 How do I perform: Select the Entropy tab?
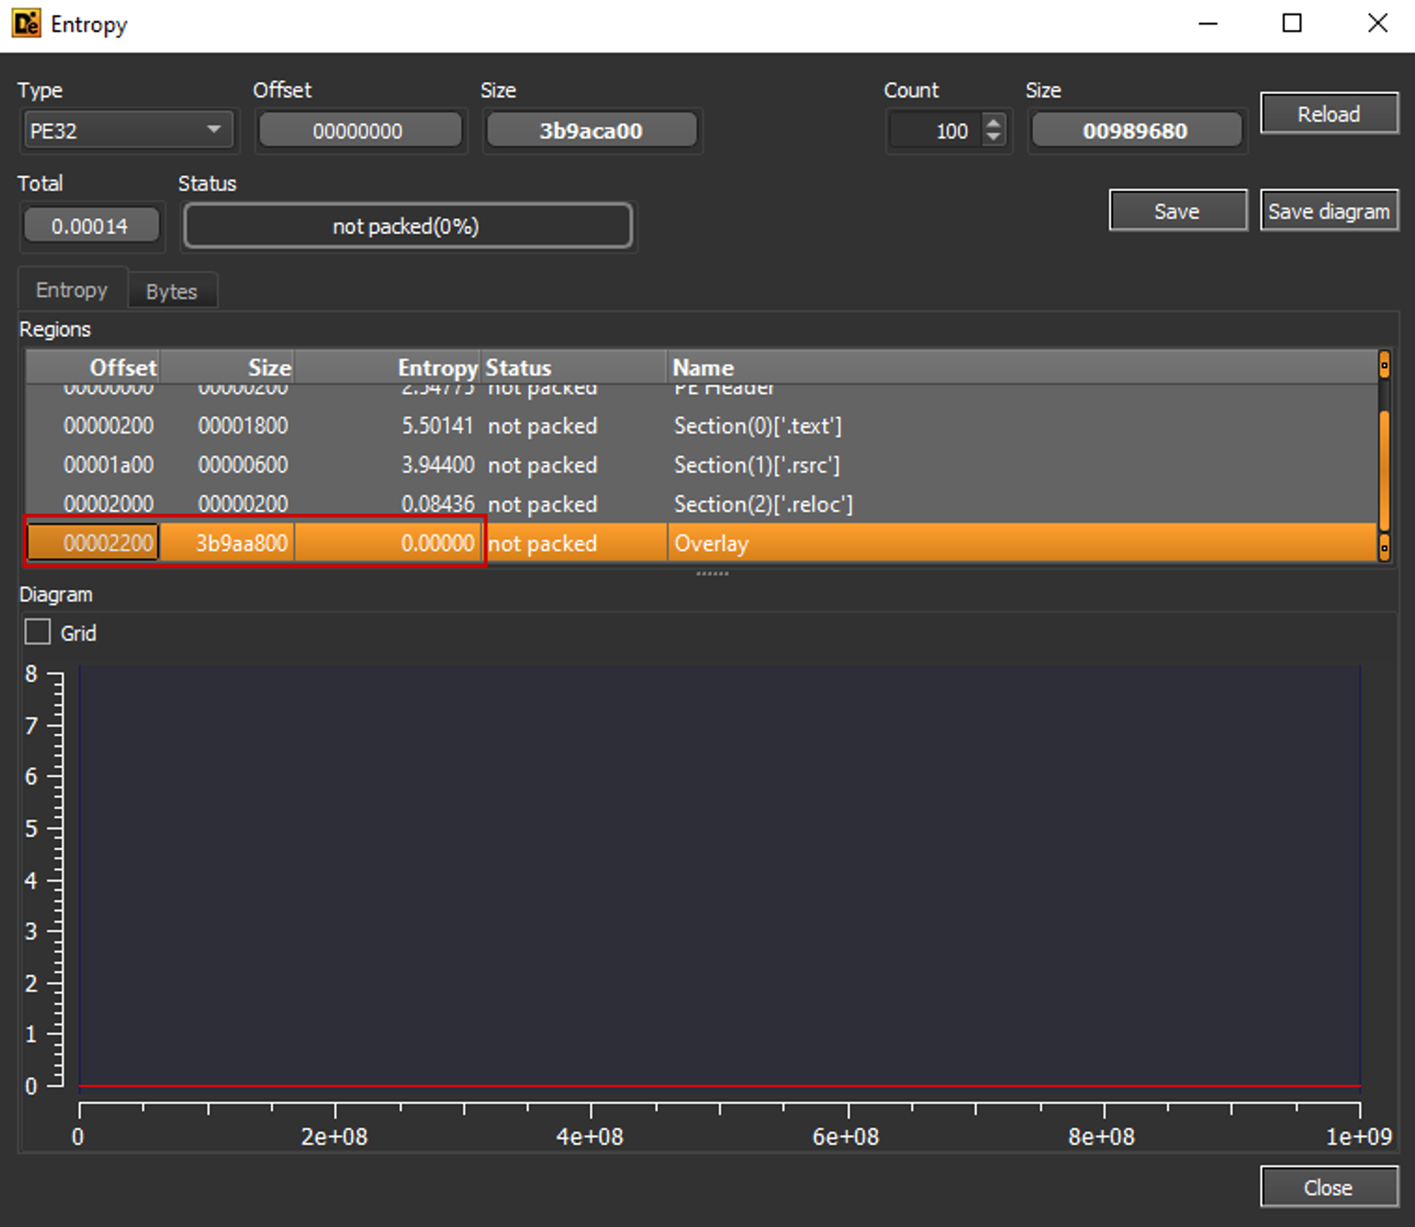[x=72, y=289]
